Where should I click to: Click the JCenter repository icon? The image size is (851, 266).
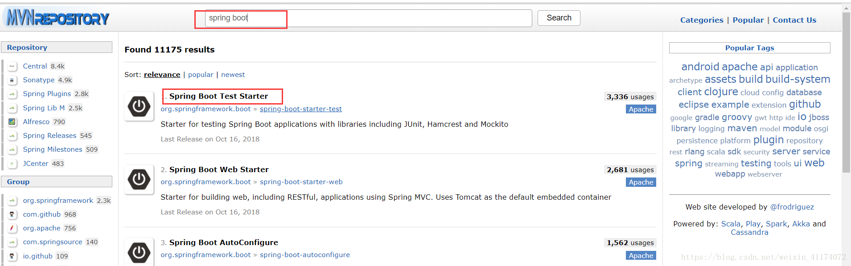tap(12, 164)
